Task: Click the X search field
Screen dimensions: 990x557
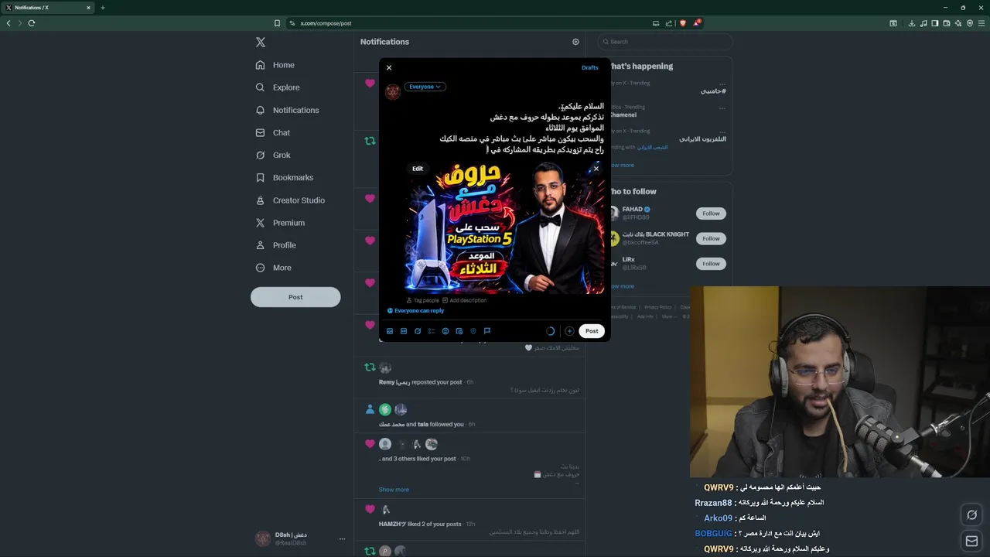Action: pyautogui.click(x=665, y=42)
